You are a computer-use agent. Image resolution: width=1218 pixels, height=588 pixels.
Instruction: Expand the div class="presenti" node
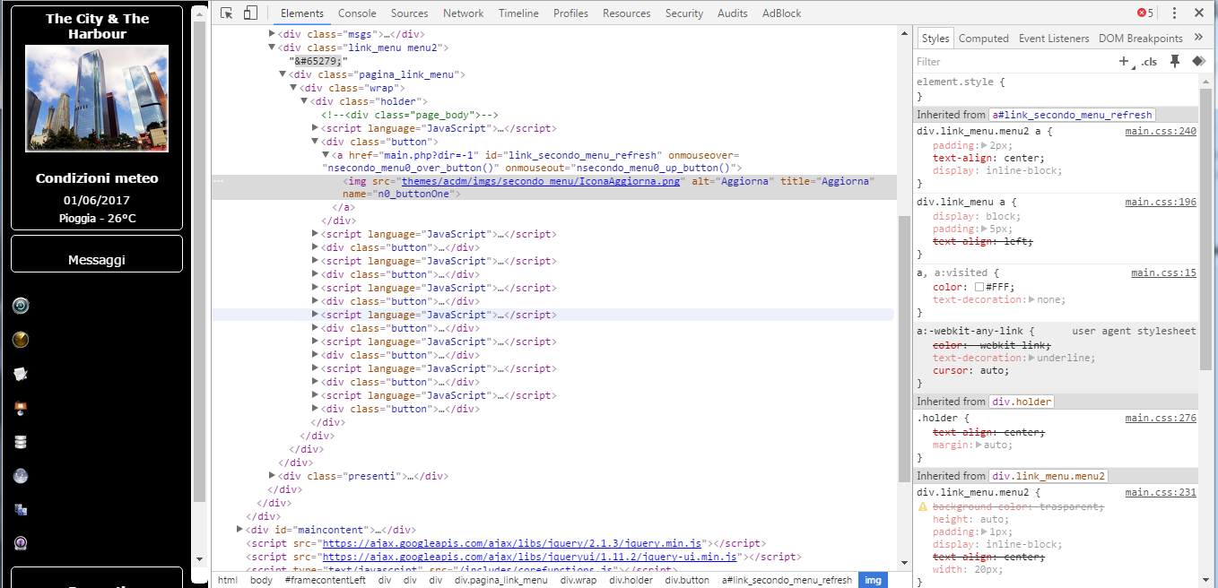click(x=273, y=476)
